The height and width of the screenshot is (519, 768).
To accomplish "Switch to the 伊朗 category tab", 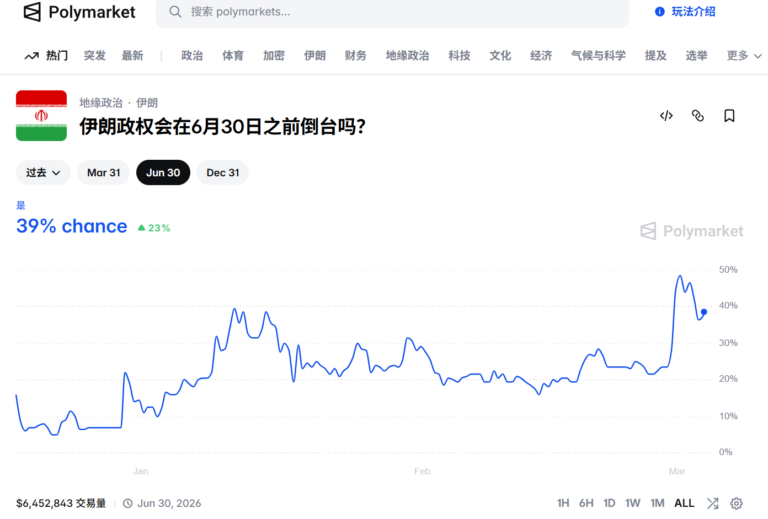I will 314,56.
